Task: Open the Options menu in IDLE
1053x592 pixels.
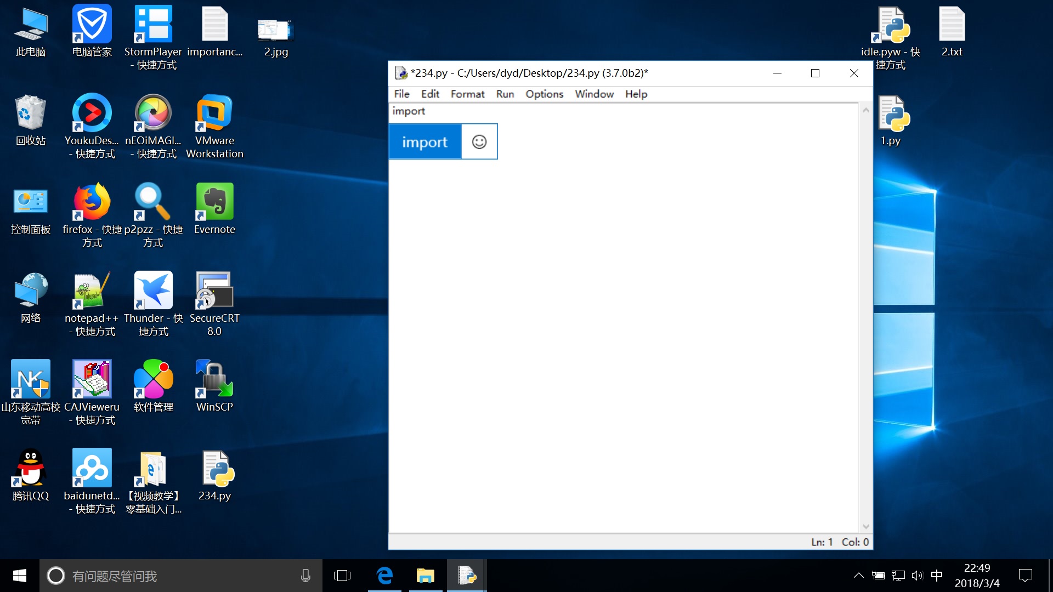Action: coord(544,94)
